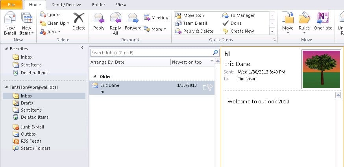The width and height of the screenshot is (344, 167).
Task: Collapse the Older message group
Action: pos(94,77)
